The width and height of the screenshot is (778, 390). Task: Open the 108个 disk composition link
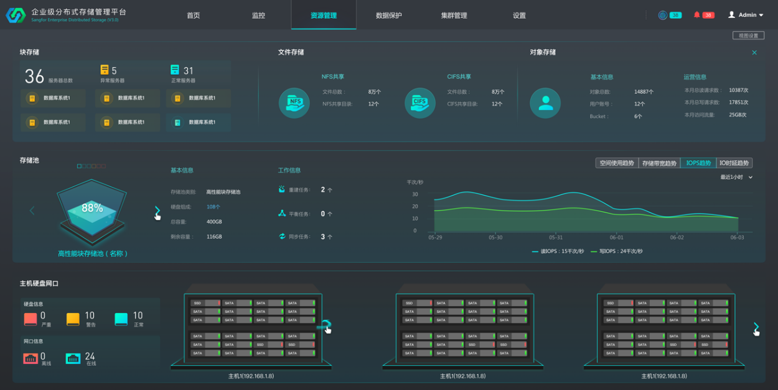click(x=213, y=207)
